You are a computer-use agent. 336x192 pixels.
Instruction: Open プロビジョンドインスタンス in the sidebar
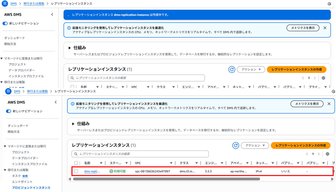pos(31,188)
